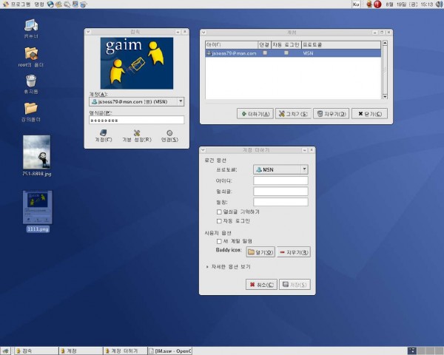Switch to the Add Account taskbar button
The image size is (444, 355).
click(125, 351)
